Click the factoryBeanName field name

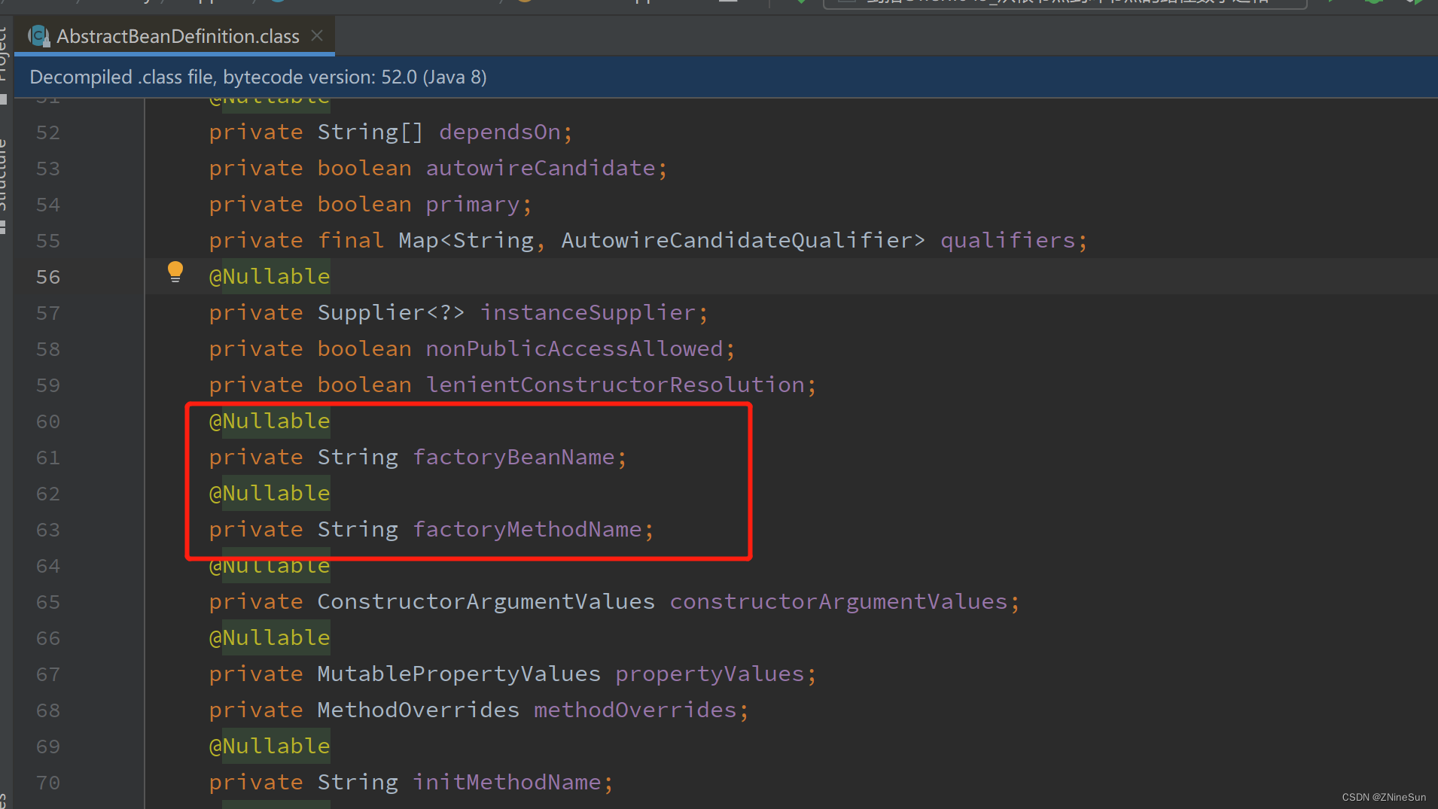(513, 458)
